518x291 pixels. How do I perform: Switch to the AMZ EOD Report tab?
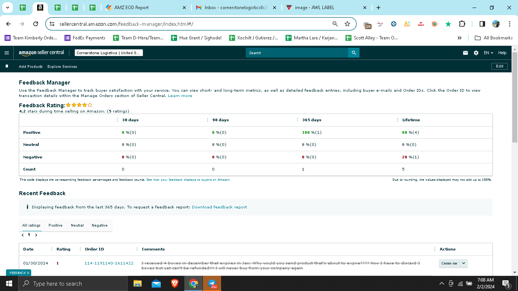pos(146,8)
